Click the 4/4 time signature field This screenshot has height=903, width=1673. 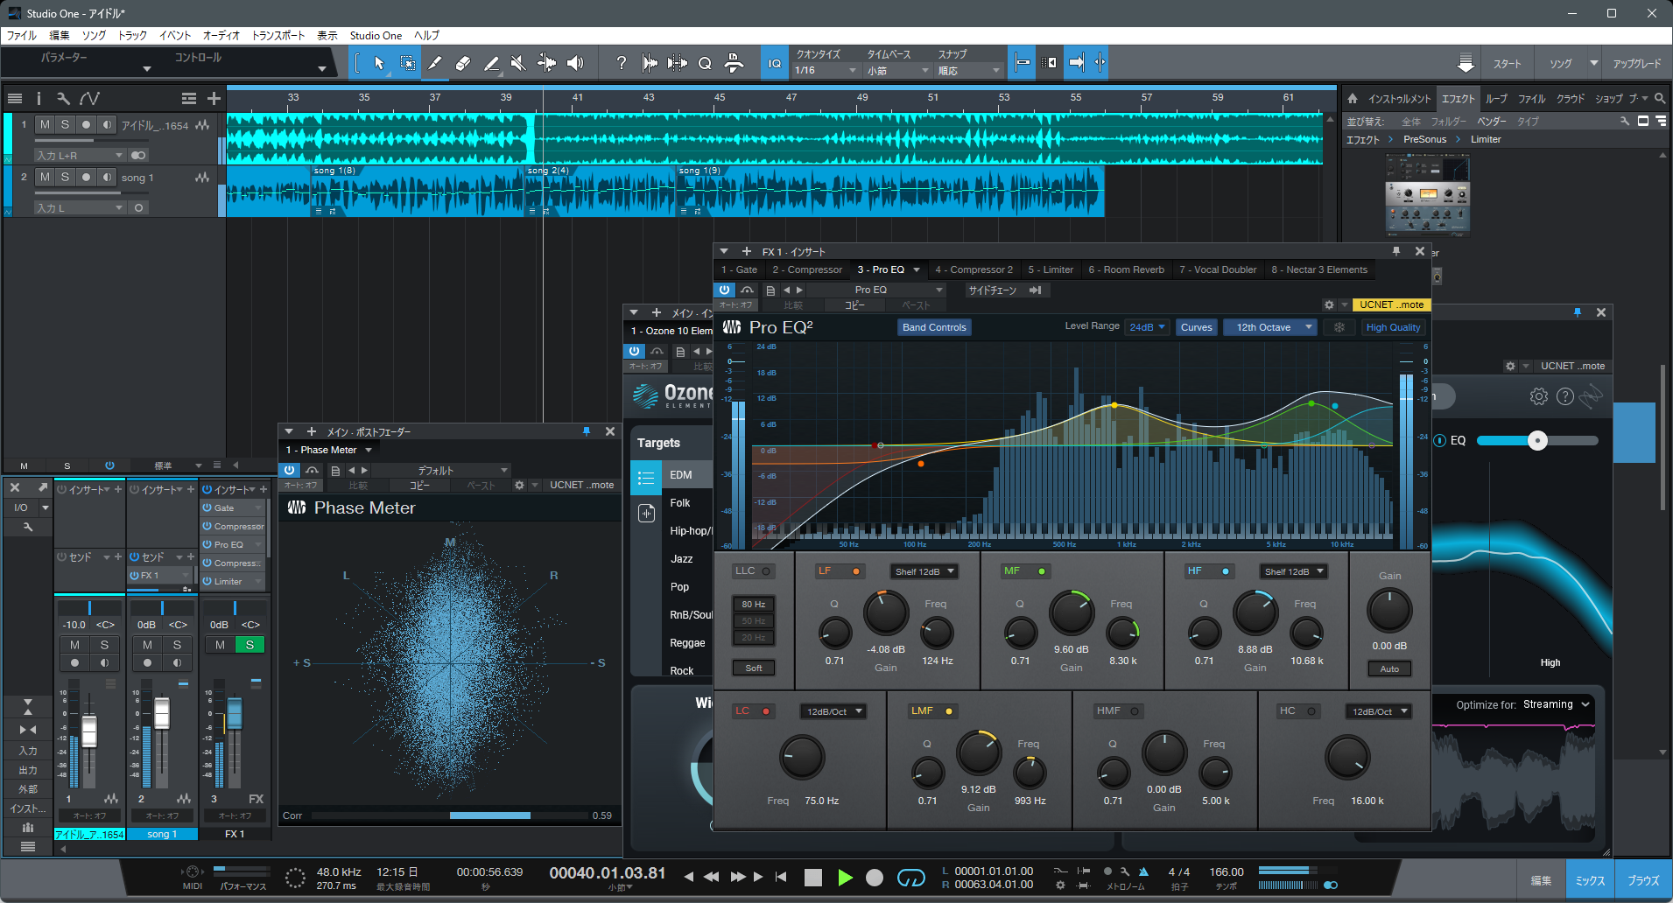point(1179,871)
